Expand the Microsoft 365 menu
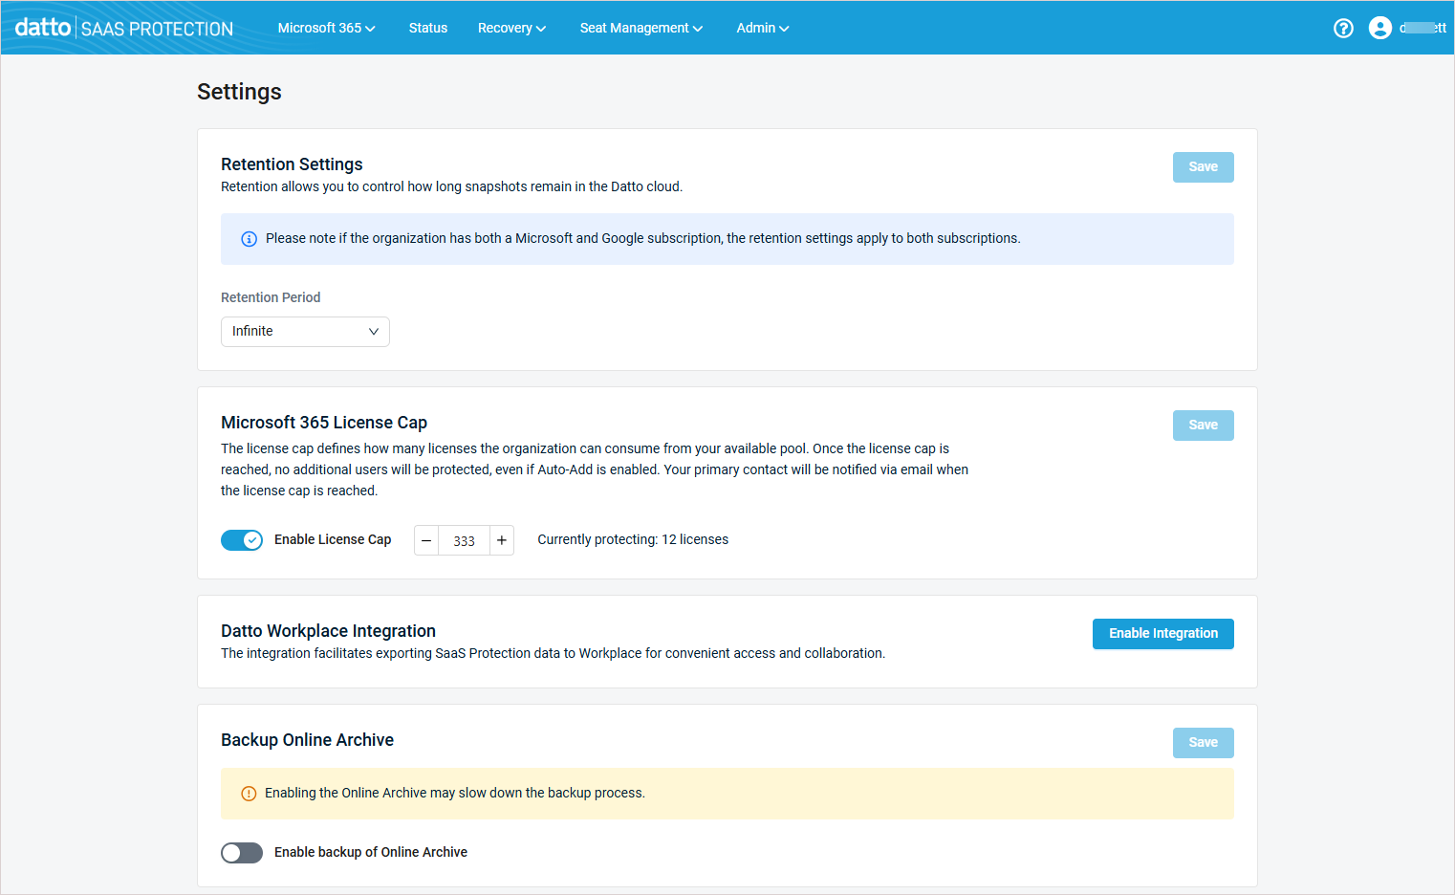1455x895 pixels. pyautogui.click(x=326, y=28)
